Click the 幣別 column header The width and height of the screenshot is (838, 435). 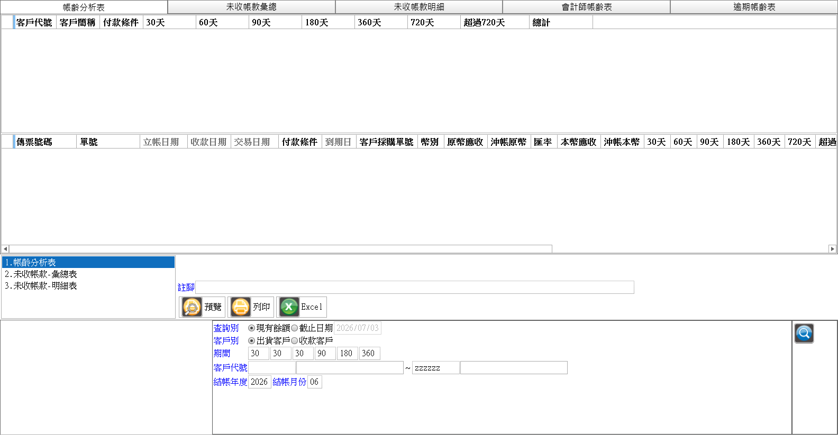[x=430, y=142]
